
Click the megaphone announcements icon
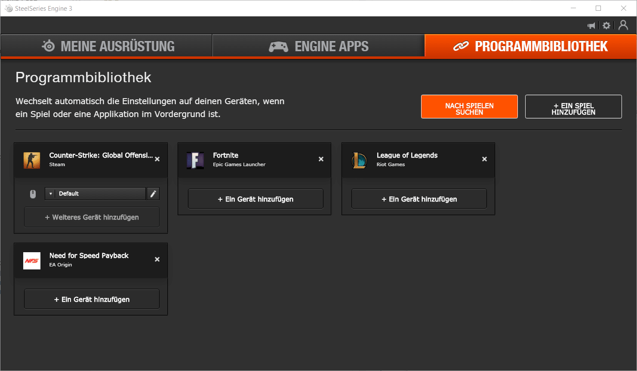click(x=591, y=26)
